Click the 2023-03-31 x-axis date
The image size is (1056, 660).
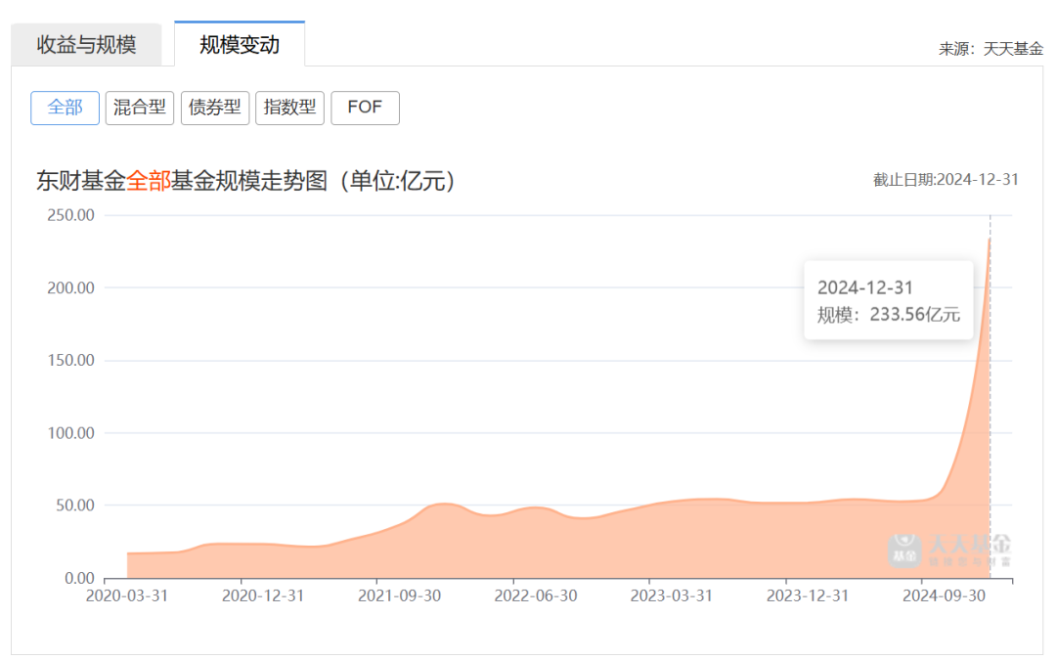coord(672,596)
